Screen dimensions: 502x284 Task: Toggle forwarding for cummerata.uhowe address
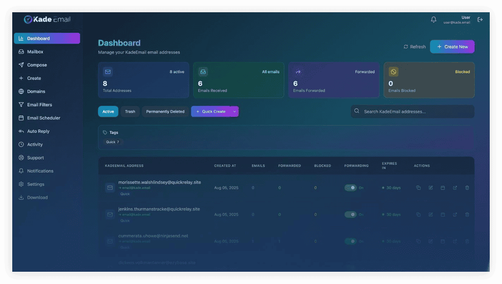(351, 241)
